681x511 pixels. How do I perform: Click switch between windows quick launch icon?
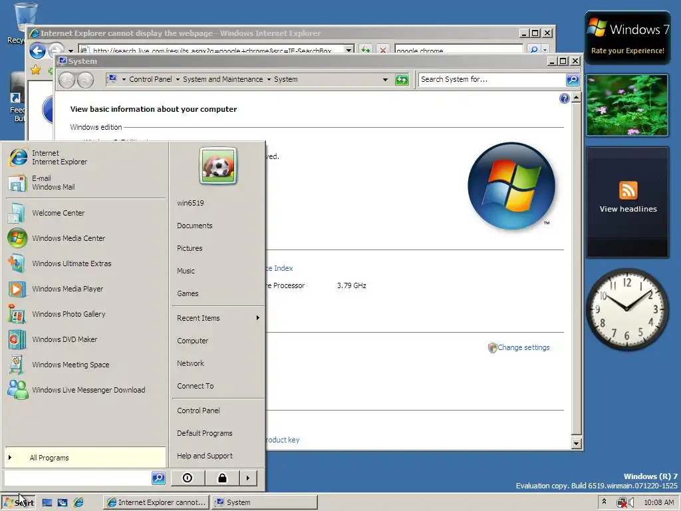(63, 503)
